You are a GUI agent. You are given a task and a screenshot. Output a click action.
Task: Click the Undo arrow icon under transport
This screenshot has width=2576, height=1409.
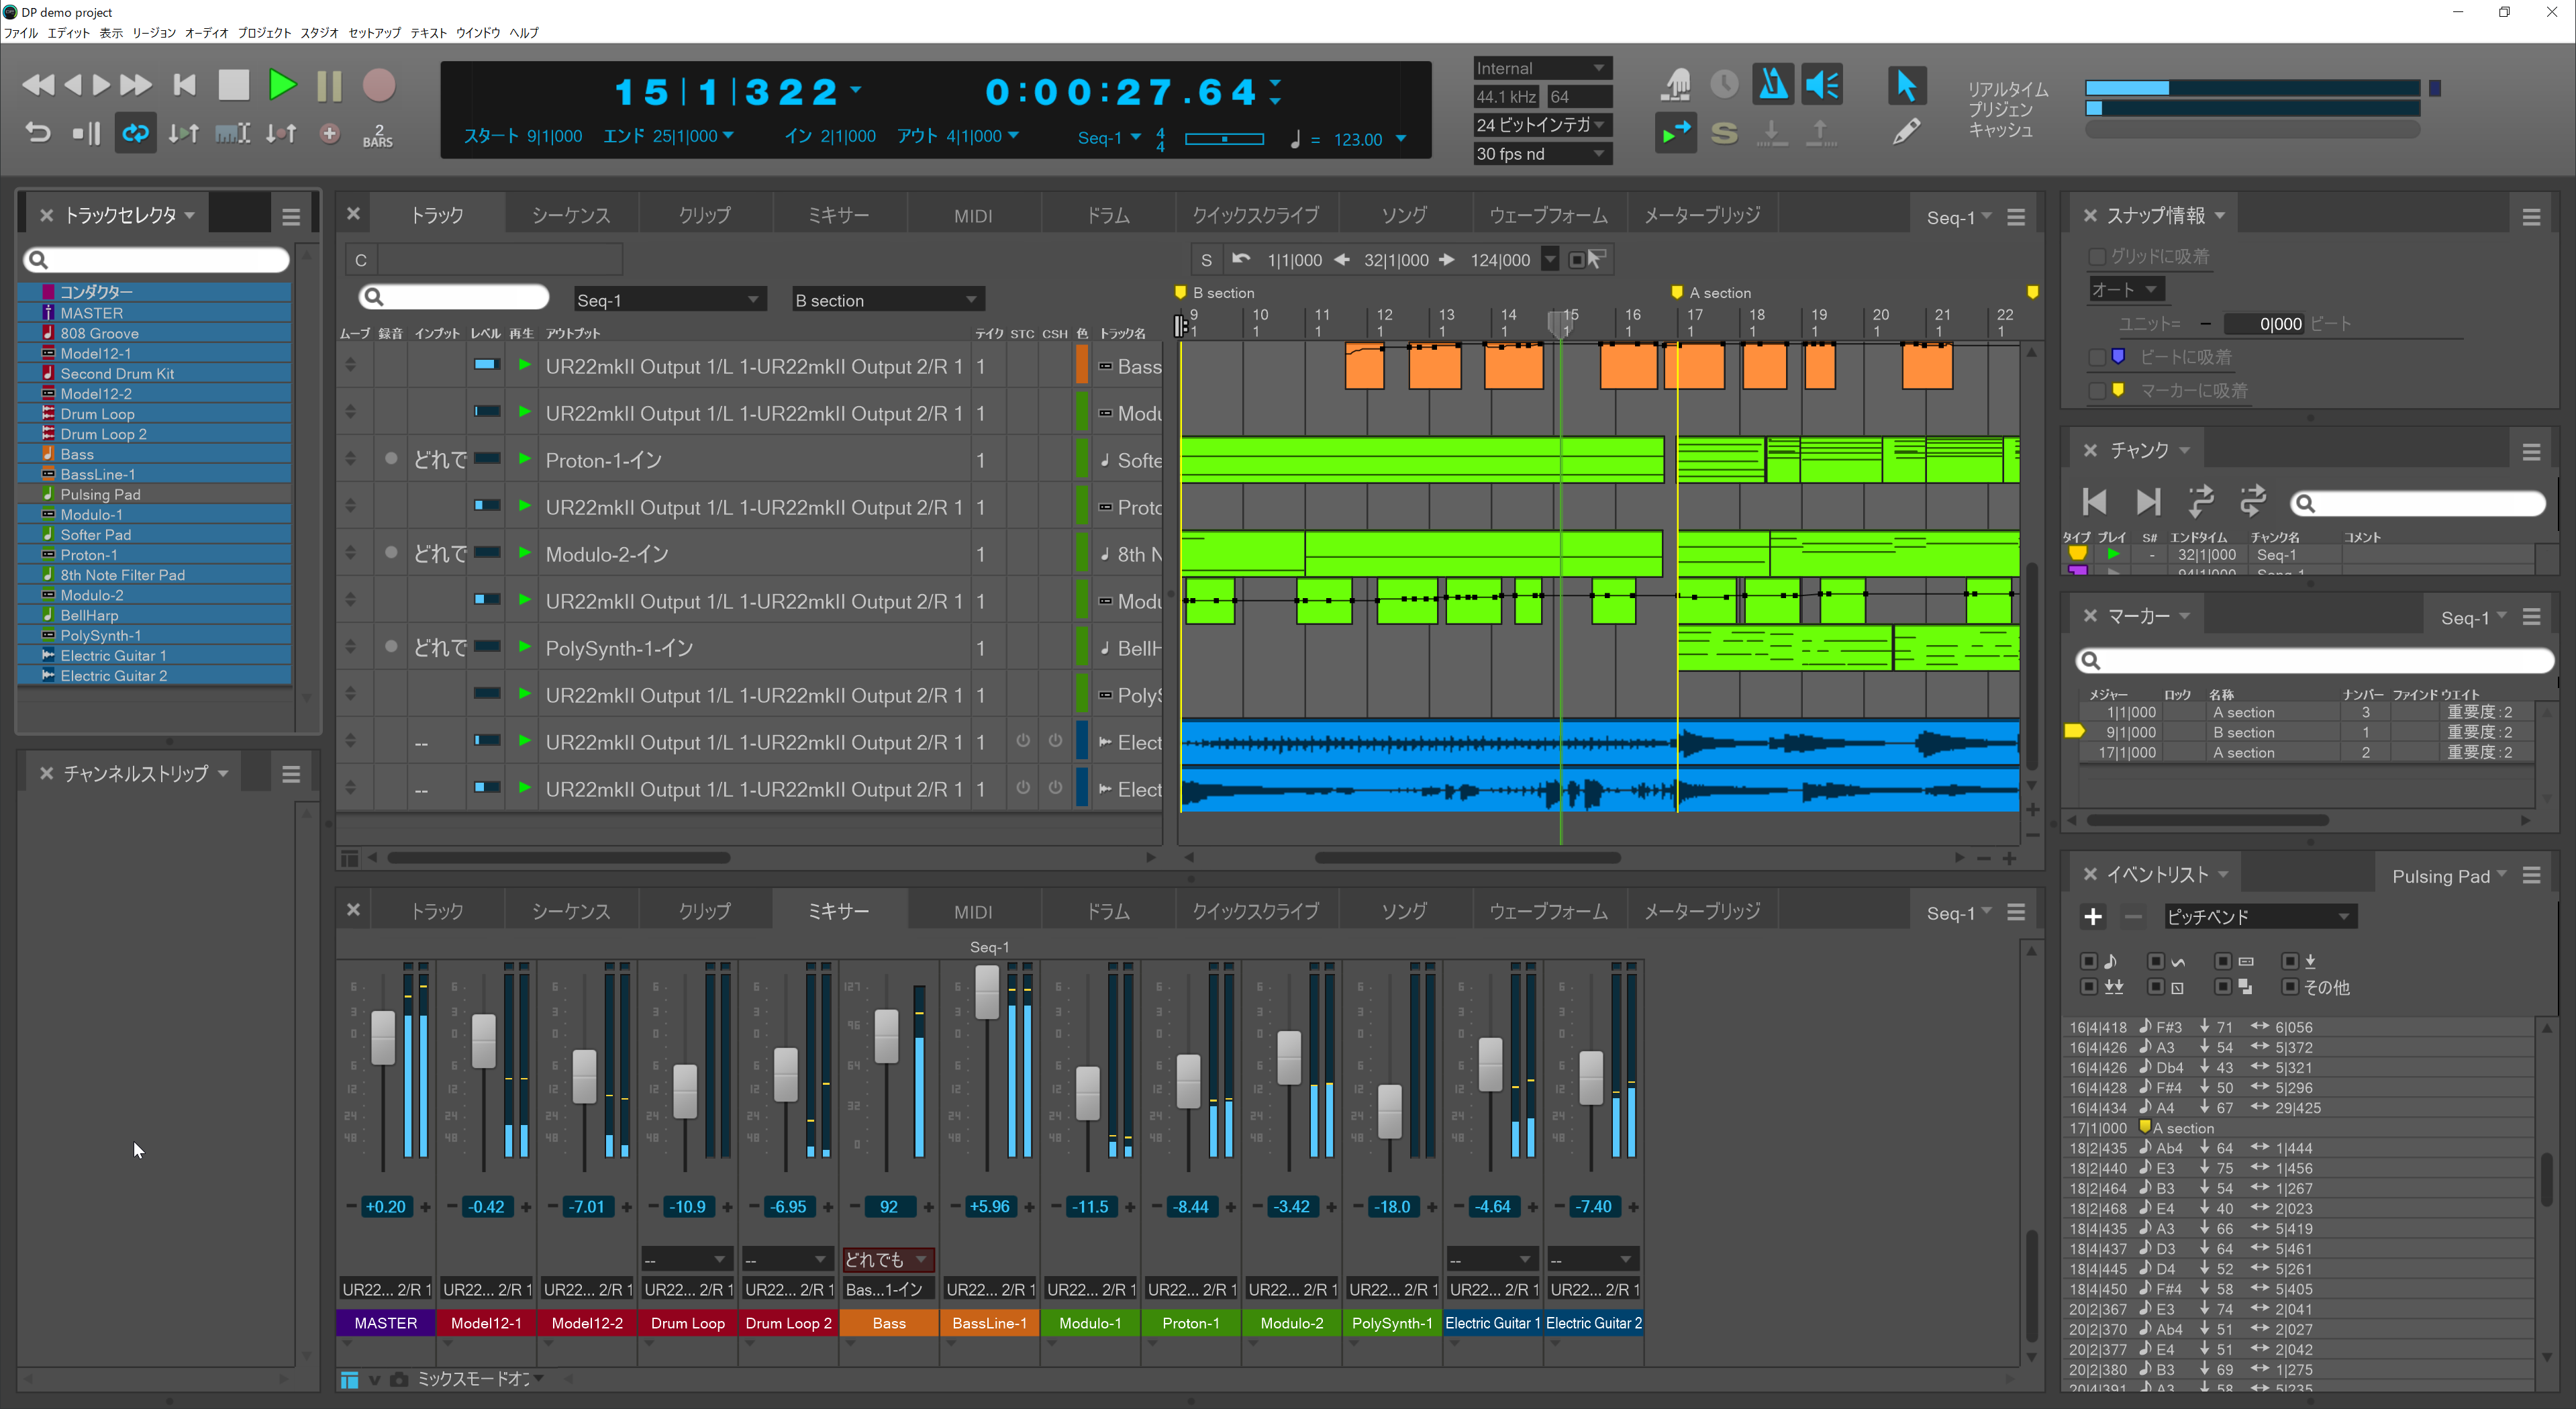[37, 133]
